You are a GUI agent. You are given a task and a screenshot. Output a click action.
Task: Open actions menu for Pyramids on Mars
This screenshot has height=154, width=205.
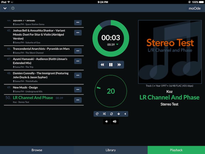tap(78, 51)
